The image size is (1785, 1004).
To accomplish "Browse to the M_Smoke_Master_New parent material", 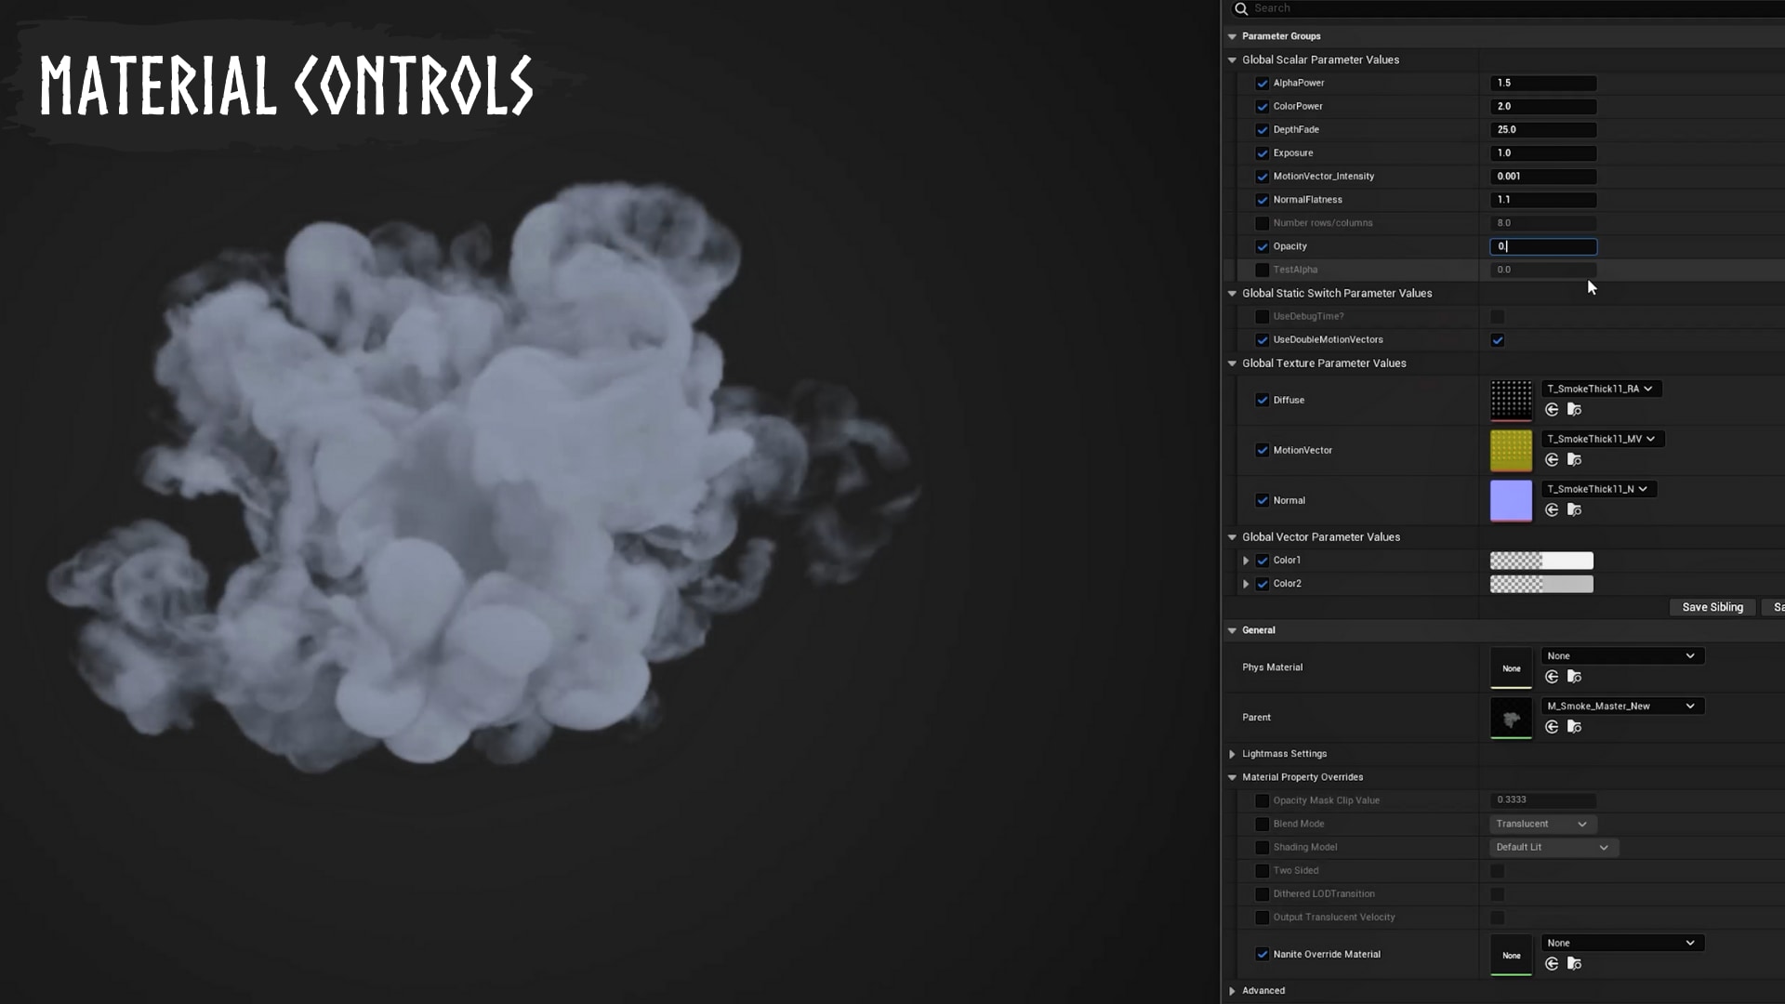I will click(x=1575, y=727).
